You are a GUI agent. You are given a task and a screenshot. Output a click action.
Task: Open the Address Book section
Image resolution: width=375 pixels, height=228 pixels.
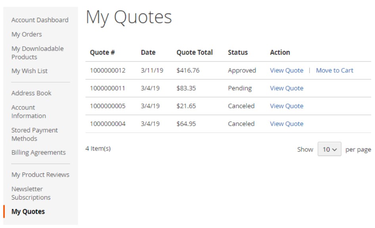pos(31,93)
